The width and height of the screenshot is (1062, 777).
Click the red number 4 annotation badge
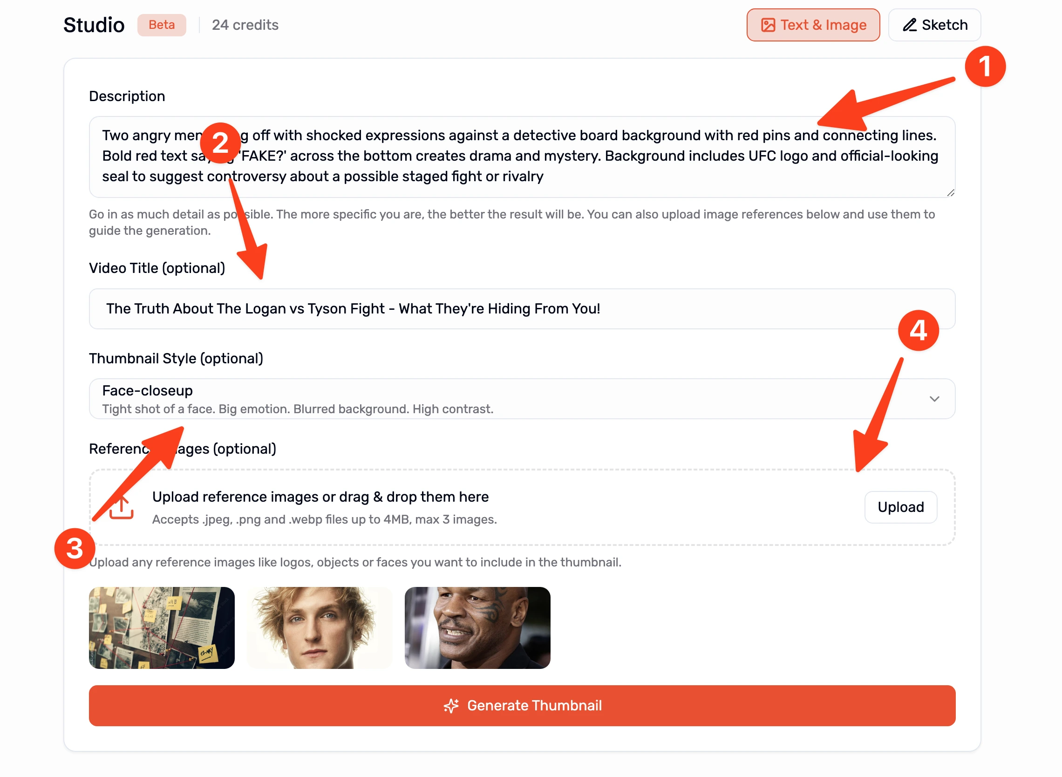918,330
